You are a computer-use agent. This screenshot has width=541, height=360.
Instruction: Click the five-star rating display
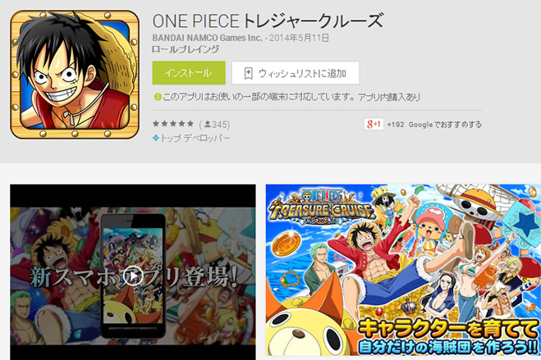tap(173, 124)
